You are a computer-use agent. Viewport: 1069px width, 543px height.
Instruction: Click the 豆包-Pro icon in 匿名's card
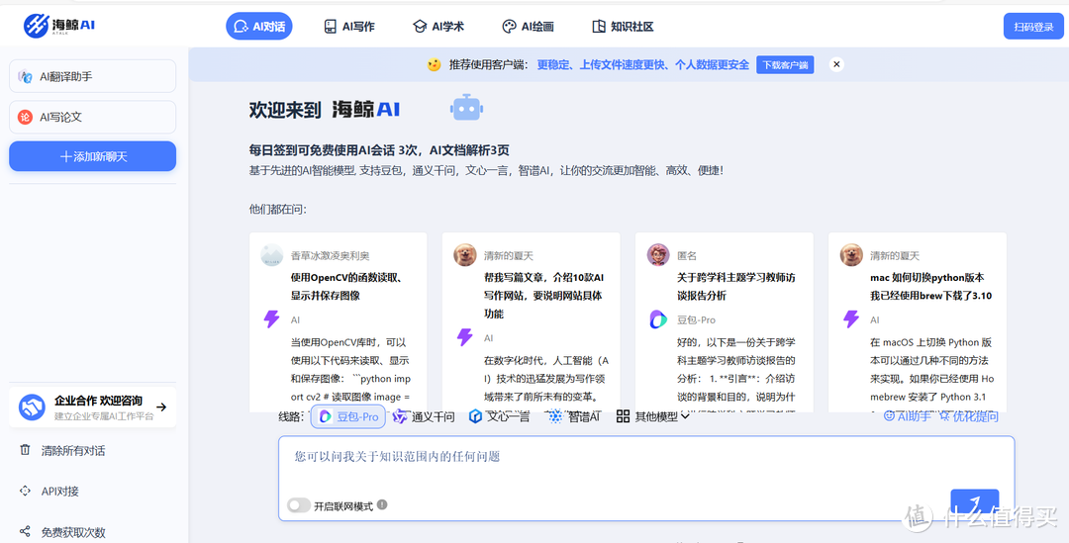pyautogui.click(x=658, y=318)
